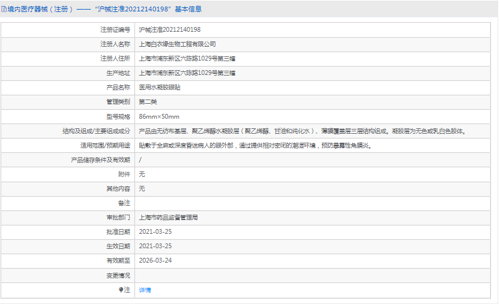Click the 适用范围/预期用途 description text
Viewport: 500px width, 304px height.
(x=255, y=145)
